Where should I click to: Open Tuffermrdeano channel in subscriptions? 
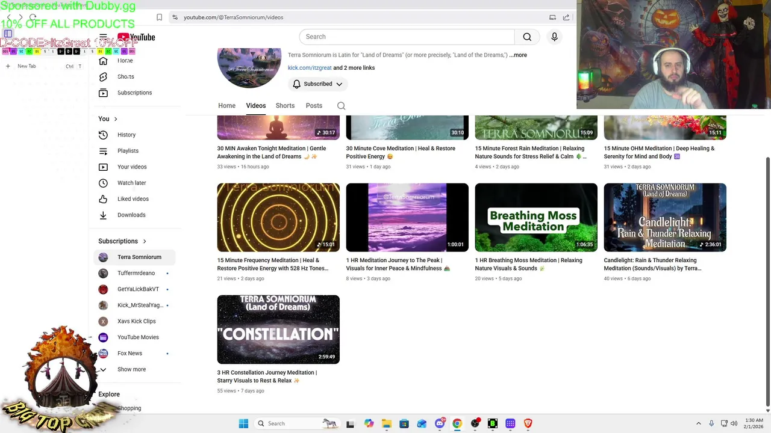click(x=135, y=273)
